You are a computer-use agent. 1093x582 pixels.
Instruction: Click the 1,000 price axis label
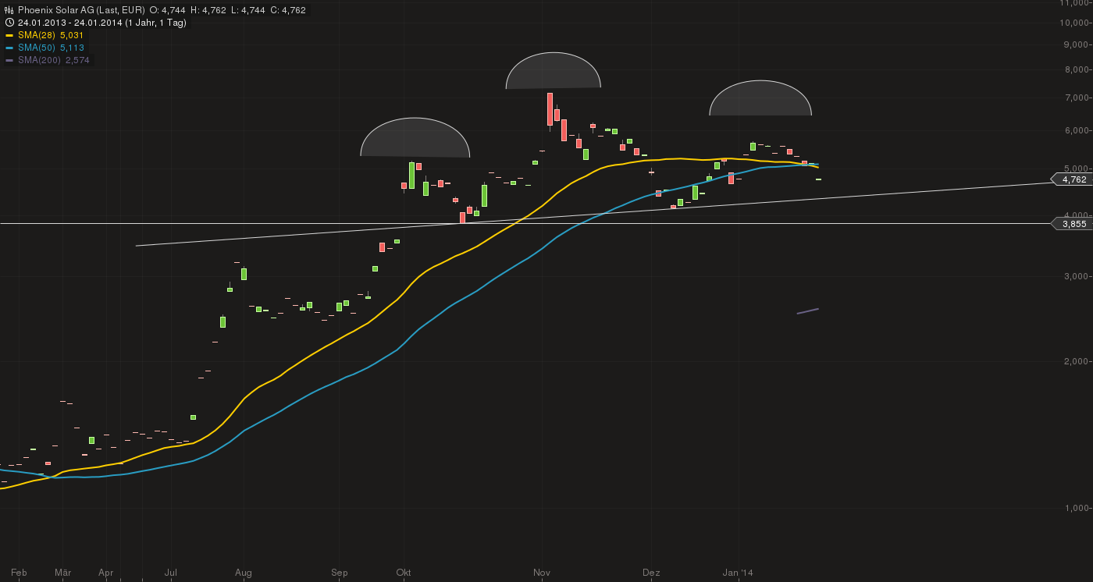(1075, 508)
